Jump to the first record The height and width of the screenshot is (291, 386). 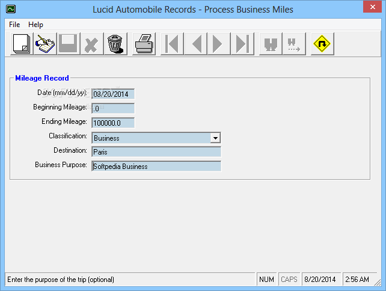pyautogui.click(x=172, y=44)
